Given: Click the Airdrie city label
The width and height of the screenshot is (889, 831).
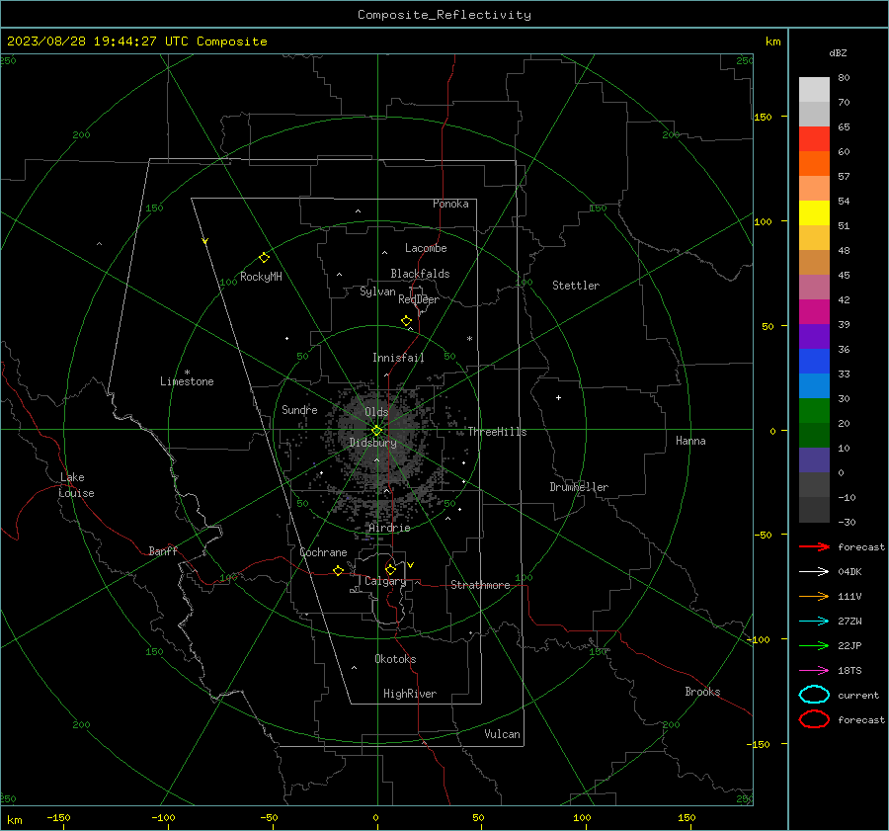Looking at the screenshot, I should pos(389,528).
